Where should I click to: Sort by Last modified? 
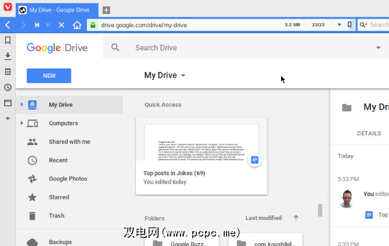click(264, 218)
